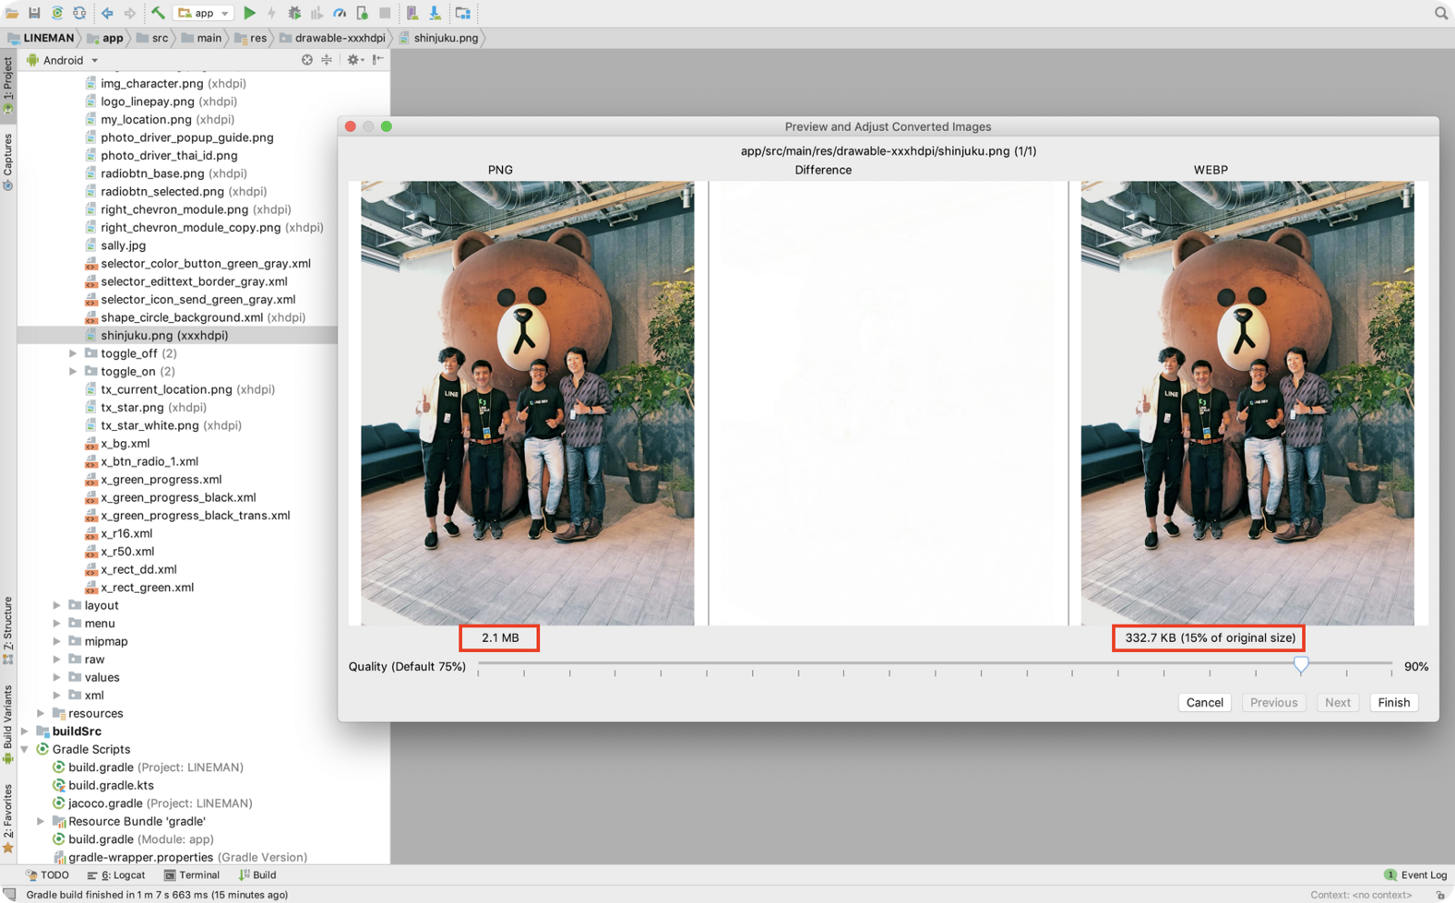
Task: Click the search magnifier icon
Action: coord(1441,13)
